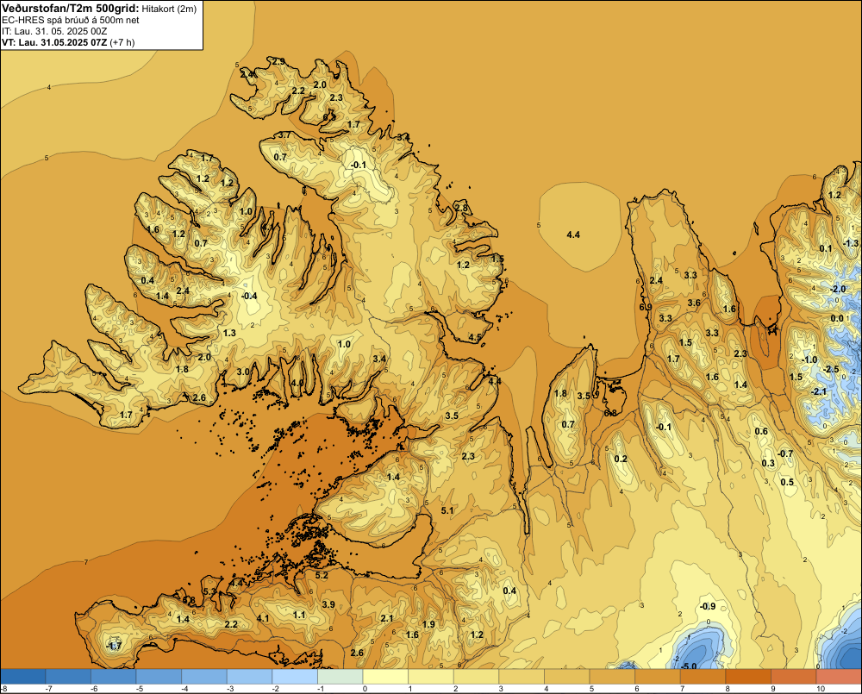
Task: Click the '0.5' temperature value
Action: coord(787,482)
